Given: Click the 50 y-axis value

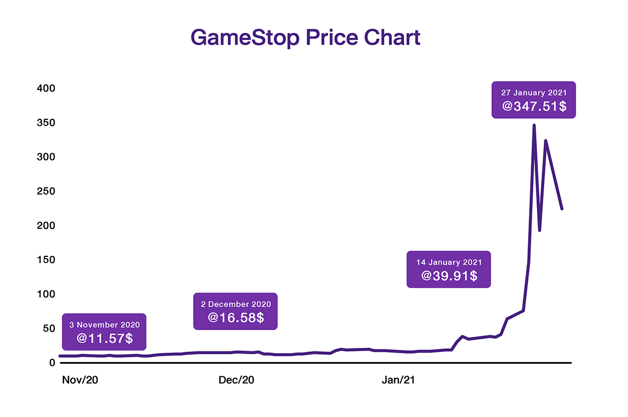Looking at the screenshot, I should point(48,329).
